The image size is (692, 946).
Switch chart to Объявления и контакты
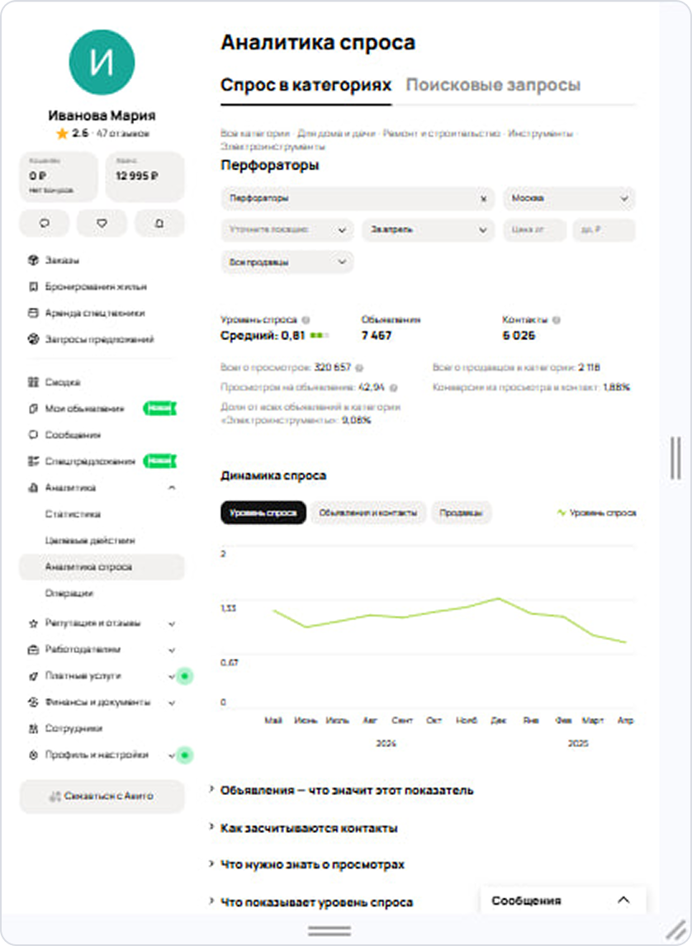(x=368, y=513)
